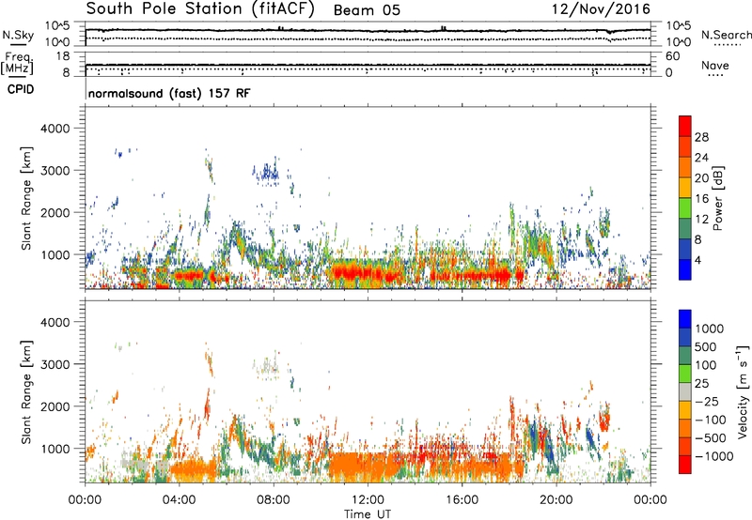
Task: Click the blue scatter cluster near 08:00 at 3000 km
Action: pos(266,173)
